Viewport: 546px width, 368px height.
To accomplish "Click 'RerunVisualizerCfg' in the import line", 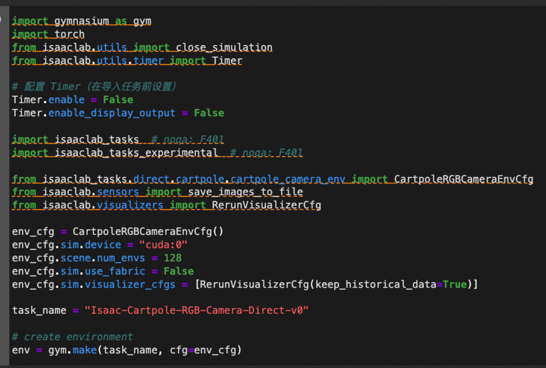I will (x=267, y=205).
